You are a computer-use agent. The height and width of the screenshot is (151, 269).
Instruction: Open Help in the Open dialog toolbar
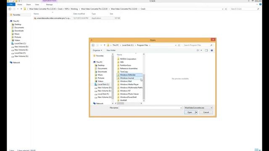click(x=212, y=50)
